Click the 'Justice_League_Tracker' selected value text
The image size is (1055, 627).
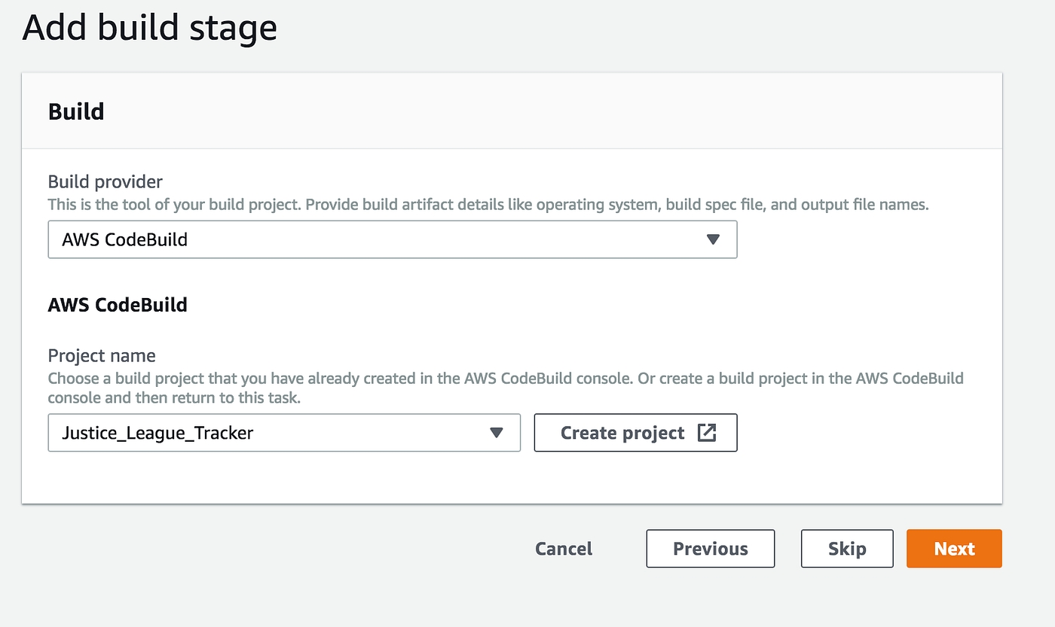pos(157,433)
